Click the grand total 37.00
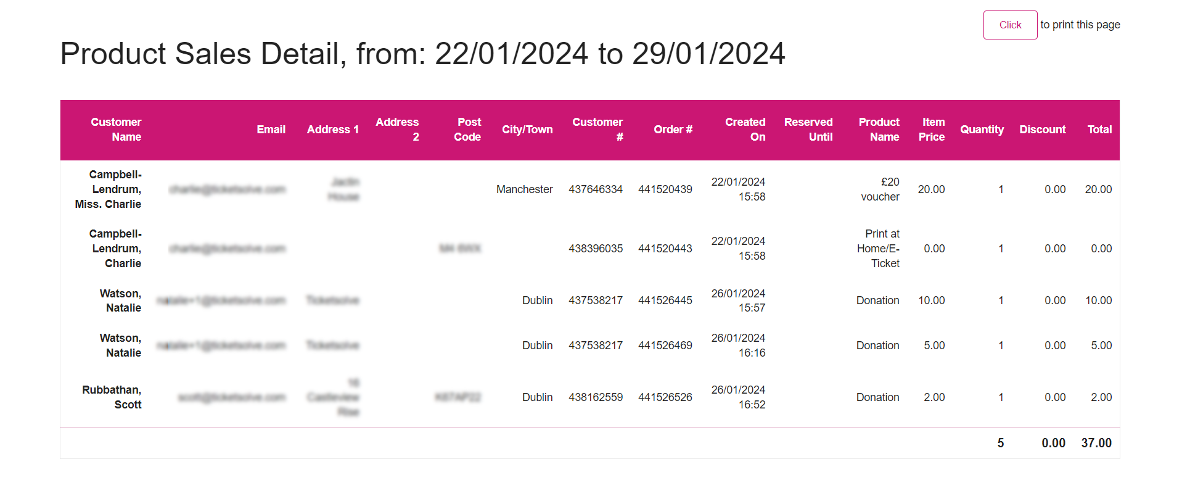This screenshot has height=480, width=1182. coord(1096,443)
